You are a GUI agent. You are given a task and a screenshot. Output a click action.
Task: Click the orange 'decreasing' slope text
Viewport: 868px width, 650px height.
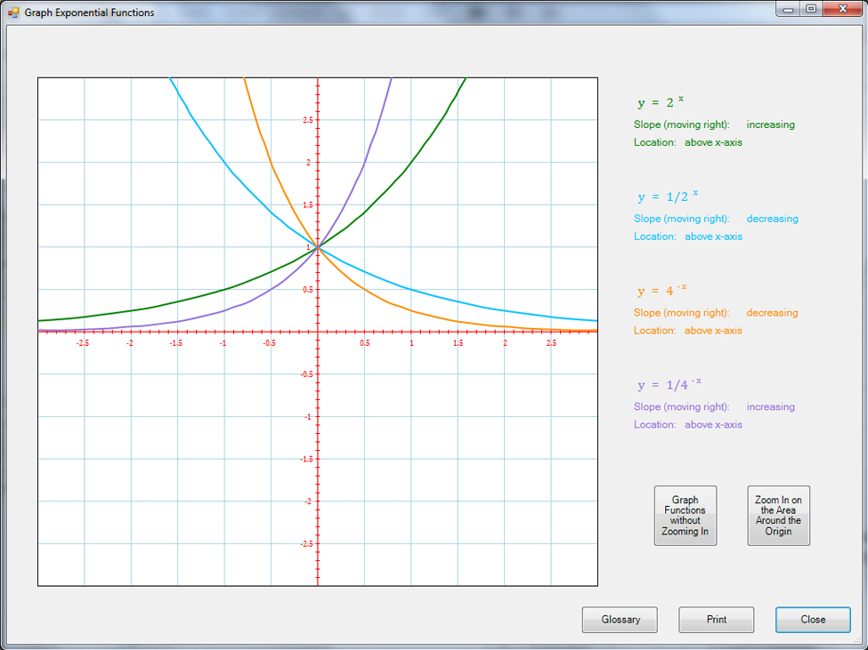pyautogui.click(x=772, y=313)
